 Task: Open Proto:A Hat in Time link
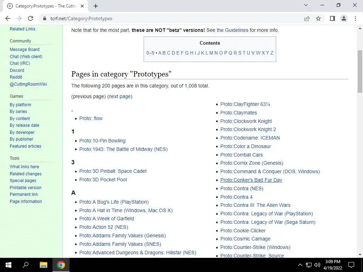(126, 210)
